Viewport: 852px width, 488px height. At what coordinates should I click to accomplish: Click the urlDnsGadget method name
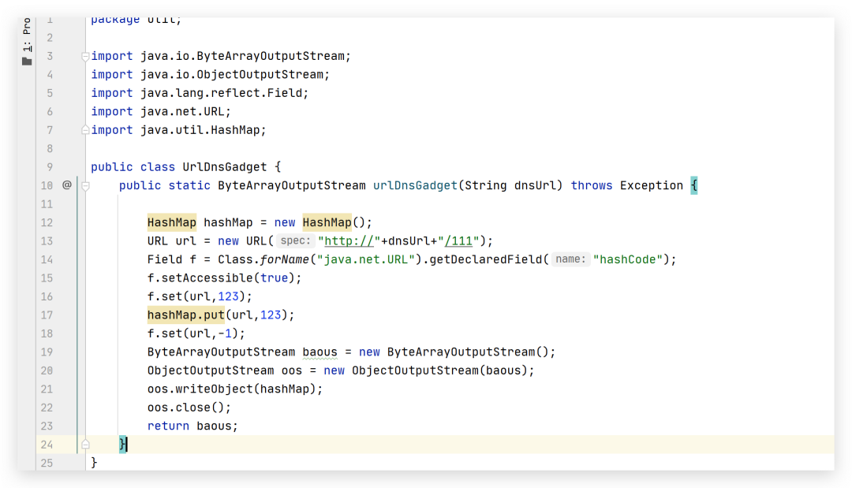415,185
